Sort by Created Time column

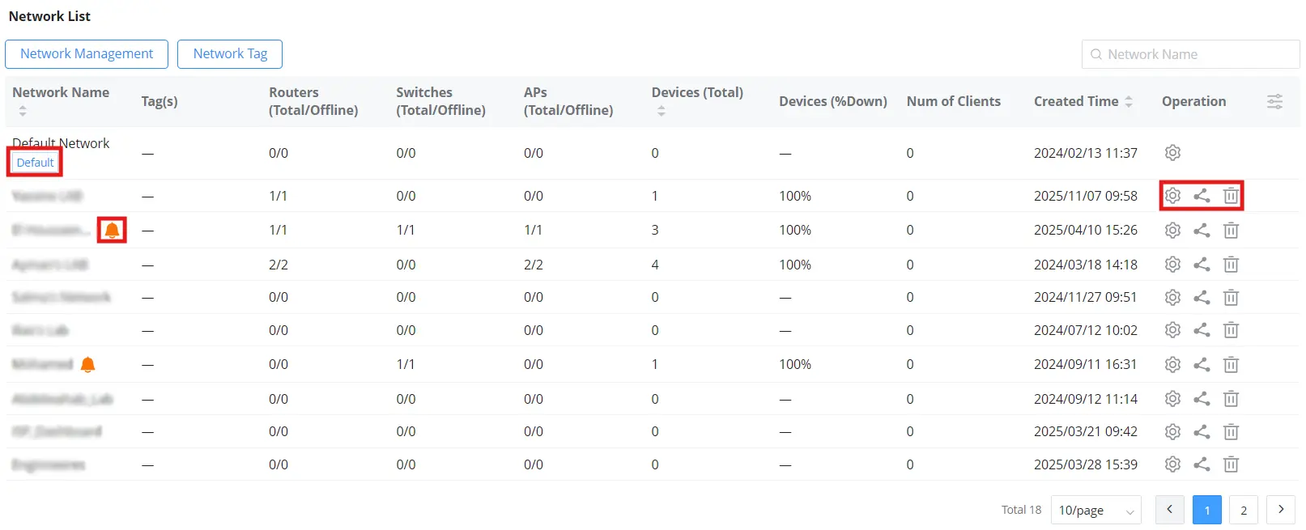[x=1129, y=101]
